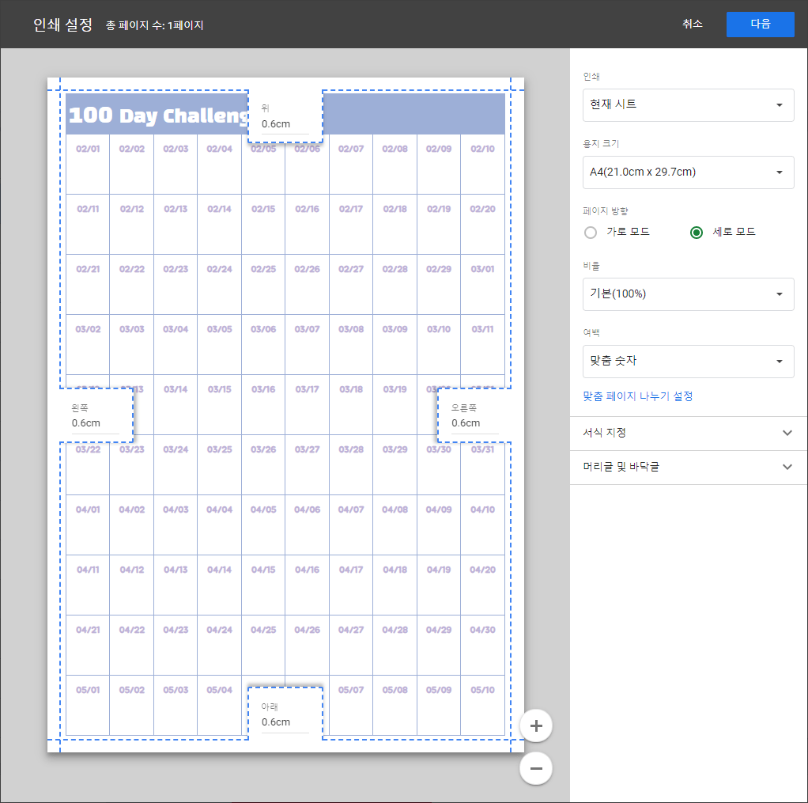
Task: Click the 다음 button
Action: pyautogui.click(x=760, y=25)
